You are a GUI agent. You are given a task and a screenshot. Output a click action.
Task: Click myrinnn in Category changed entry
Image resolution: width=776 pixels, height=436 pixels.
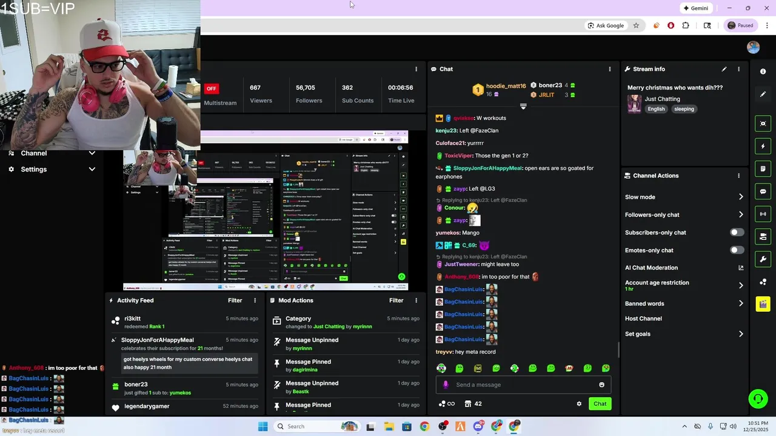361,326
